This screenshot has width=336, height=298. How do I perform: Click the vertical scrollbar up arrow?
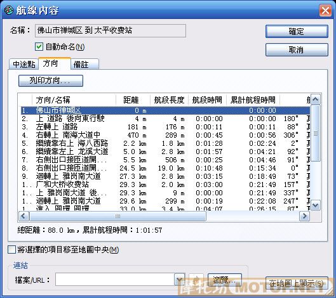click(316, 100)
